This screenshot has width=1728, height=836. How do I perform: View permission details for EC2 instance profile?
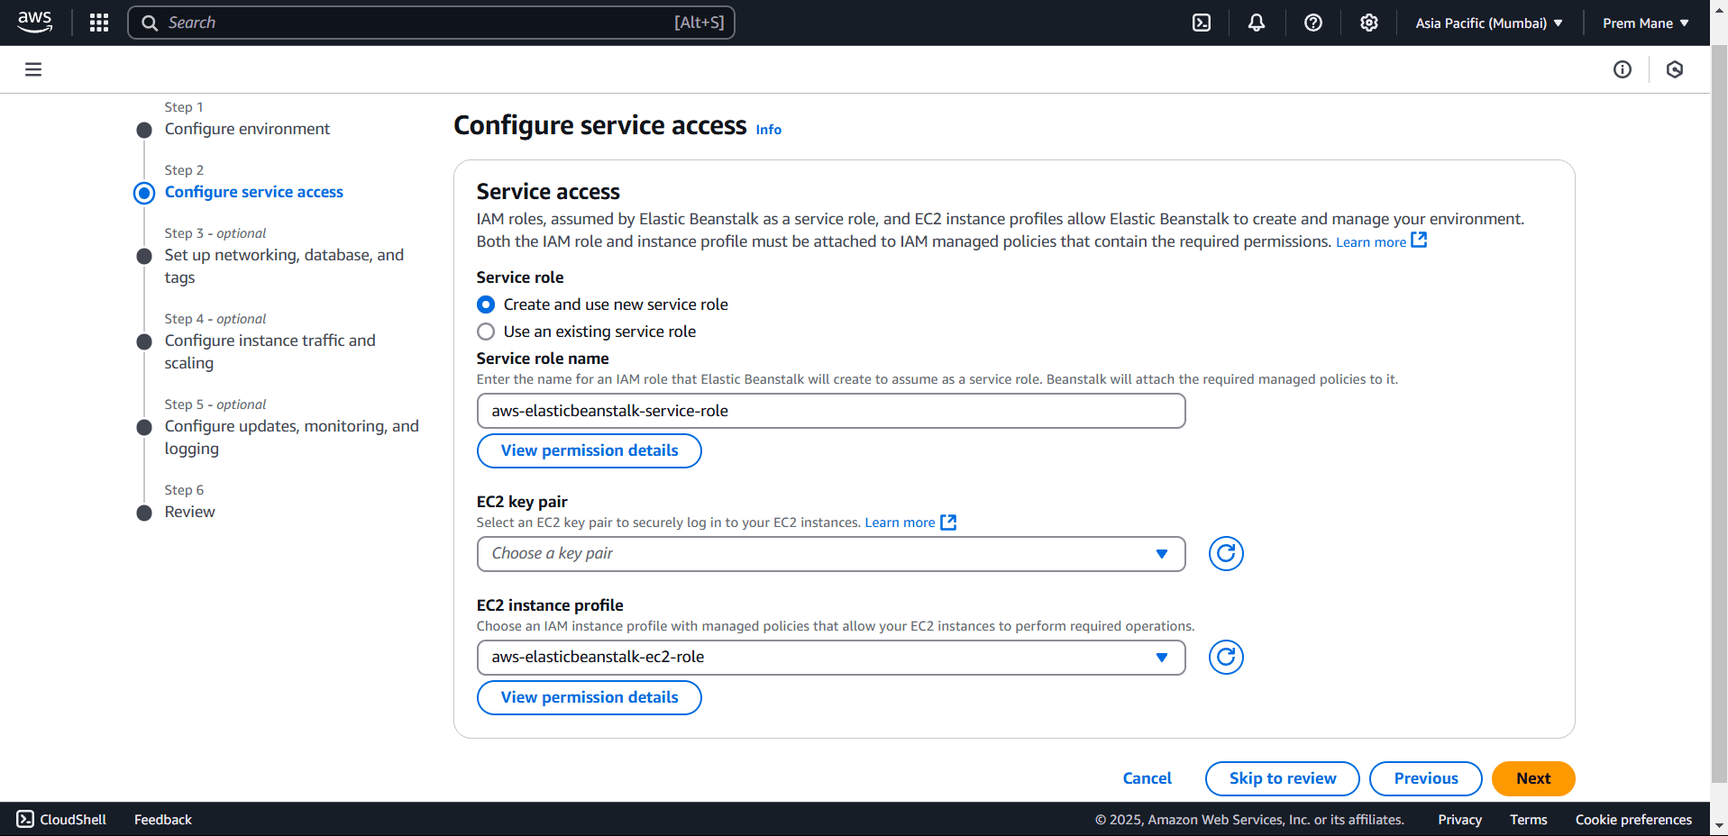click(590, 697)
